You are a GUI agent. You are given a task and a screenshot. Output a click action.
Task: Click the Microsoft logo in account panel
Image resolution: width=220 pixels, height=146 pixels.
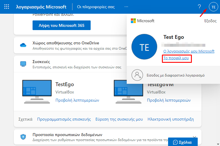(142, 21)
